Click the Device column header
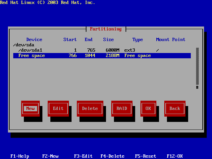 click(34, 40)
